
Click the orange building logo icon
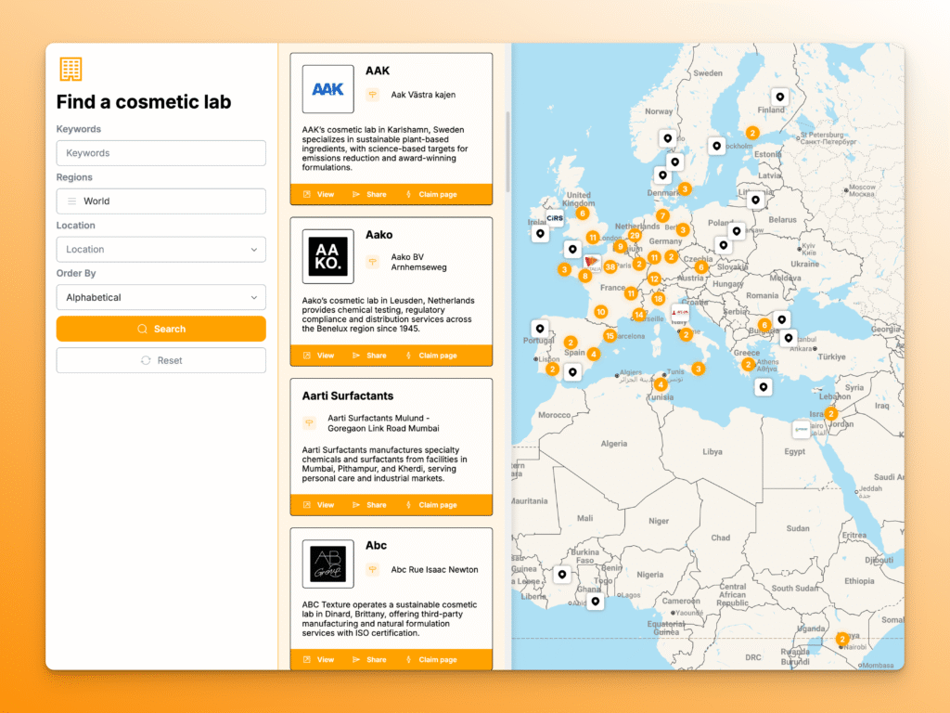[71, 69]
